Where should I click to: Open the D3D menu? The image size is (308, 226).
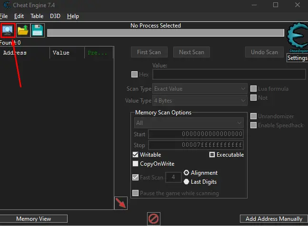55,16
